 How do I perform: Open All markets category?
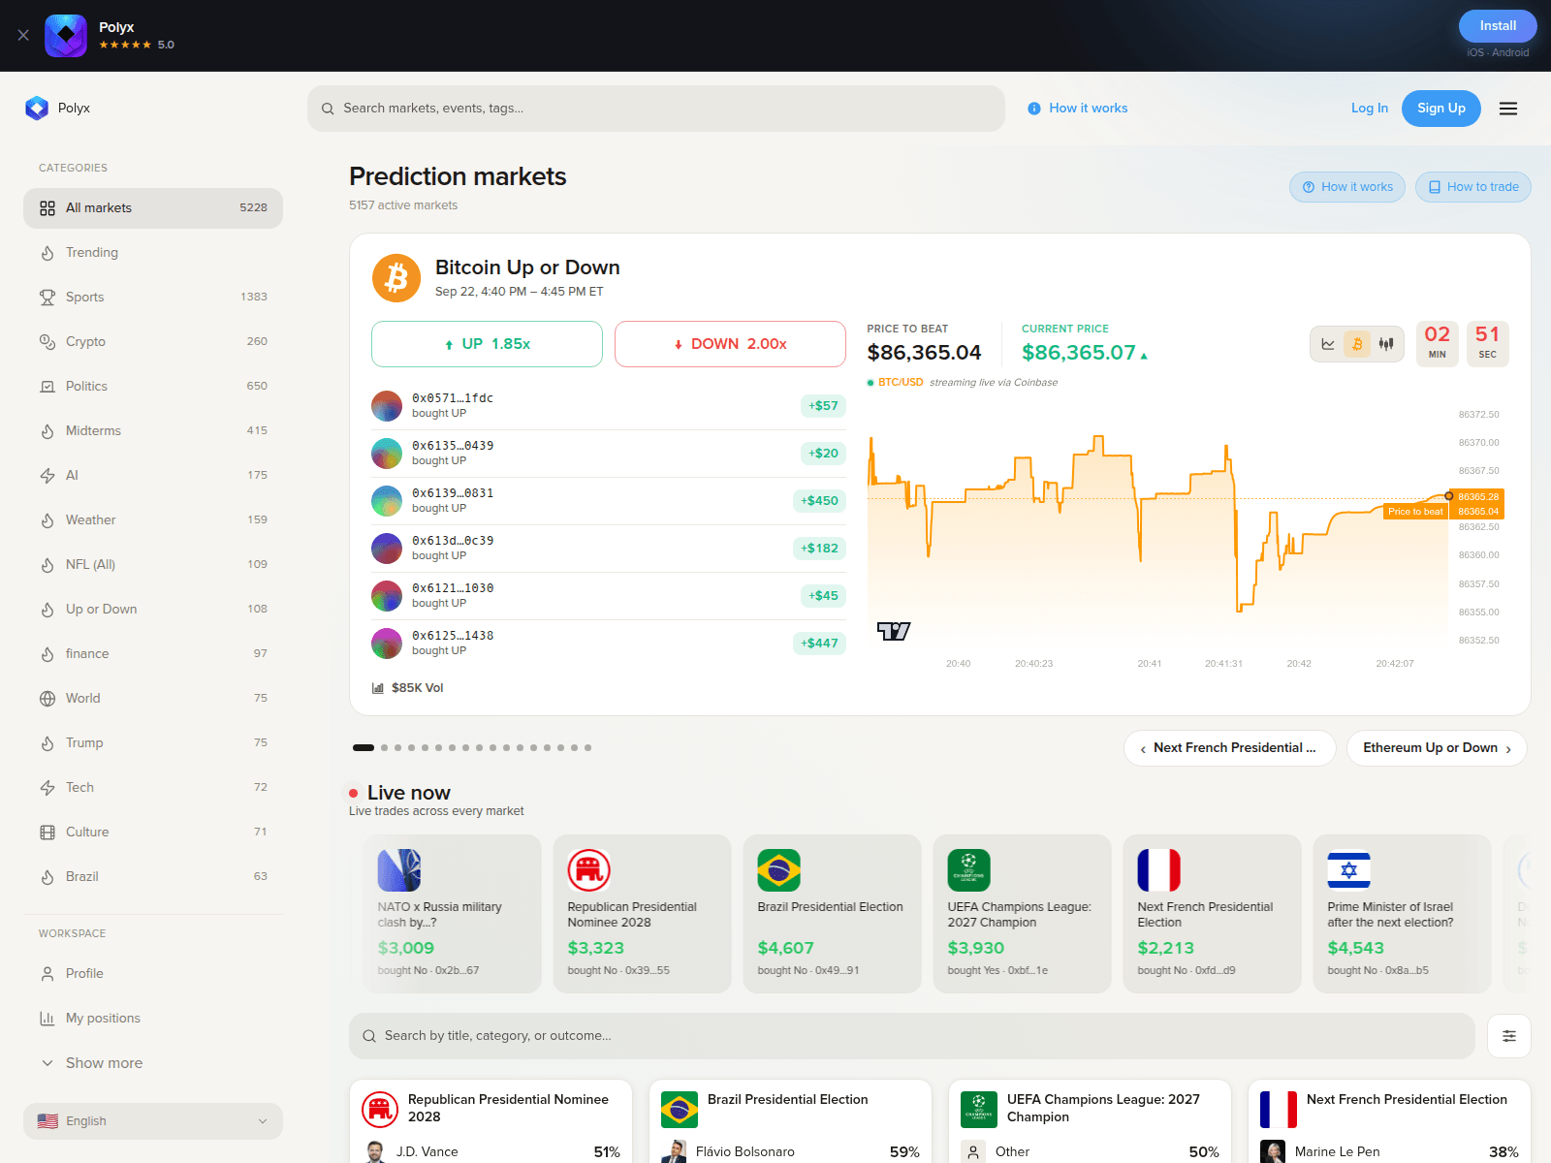153,208
